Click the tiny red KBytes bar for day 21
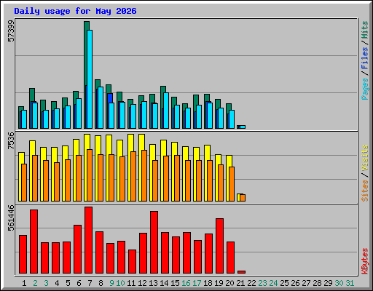Viewport: 373px width, 291px height. pyautogui.click(x=241, y=272)
